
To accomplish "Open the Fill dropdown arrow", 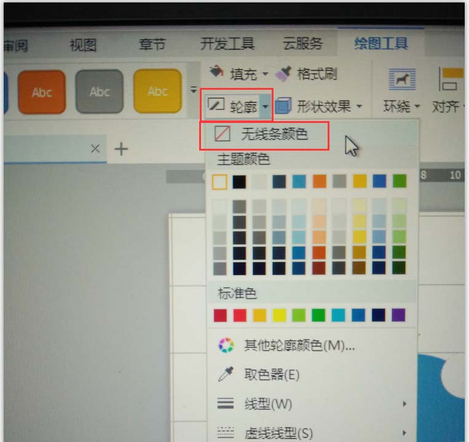I will (x=265, y=74).
